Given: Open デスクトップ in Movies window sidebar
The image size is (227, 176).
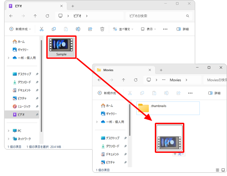Looking at the screenshot, I should coord(110,138).
